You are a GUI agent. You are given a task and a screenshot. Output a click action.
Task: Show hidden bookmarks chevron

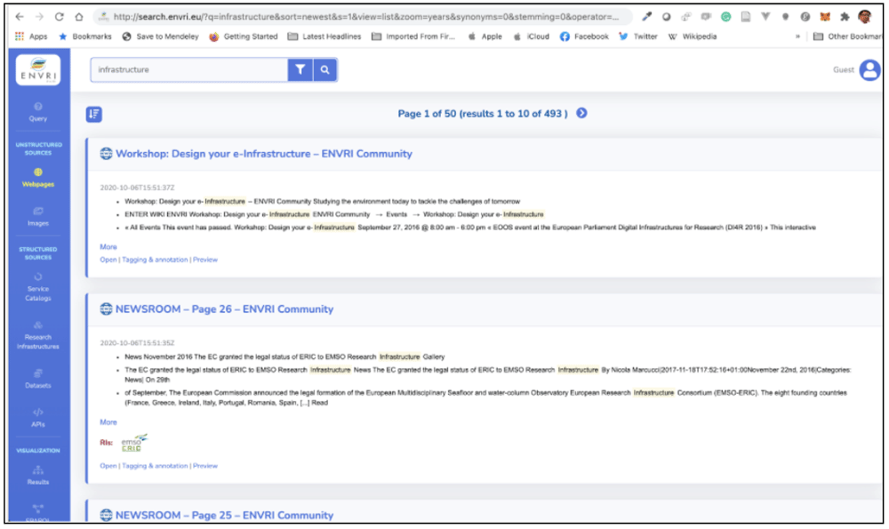click(797, 36)
